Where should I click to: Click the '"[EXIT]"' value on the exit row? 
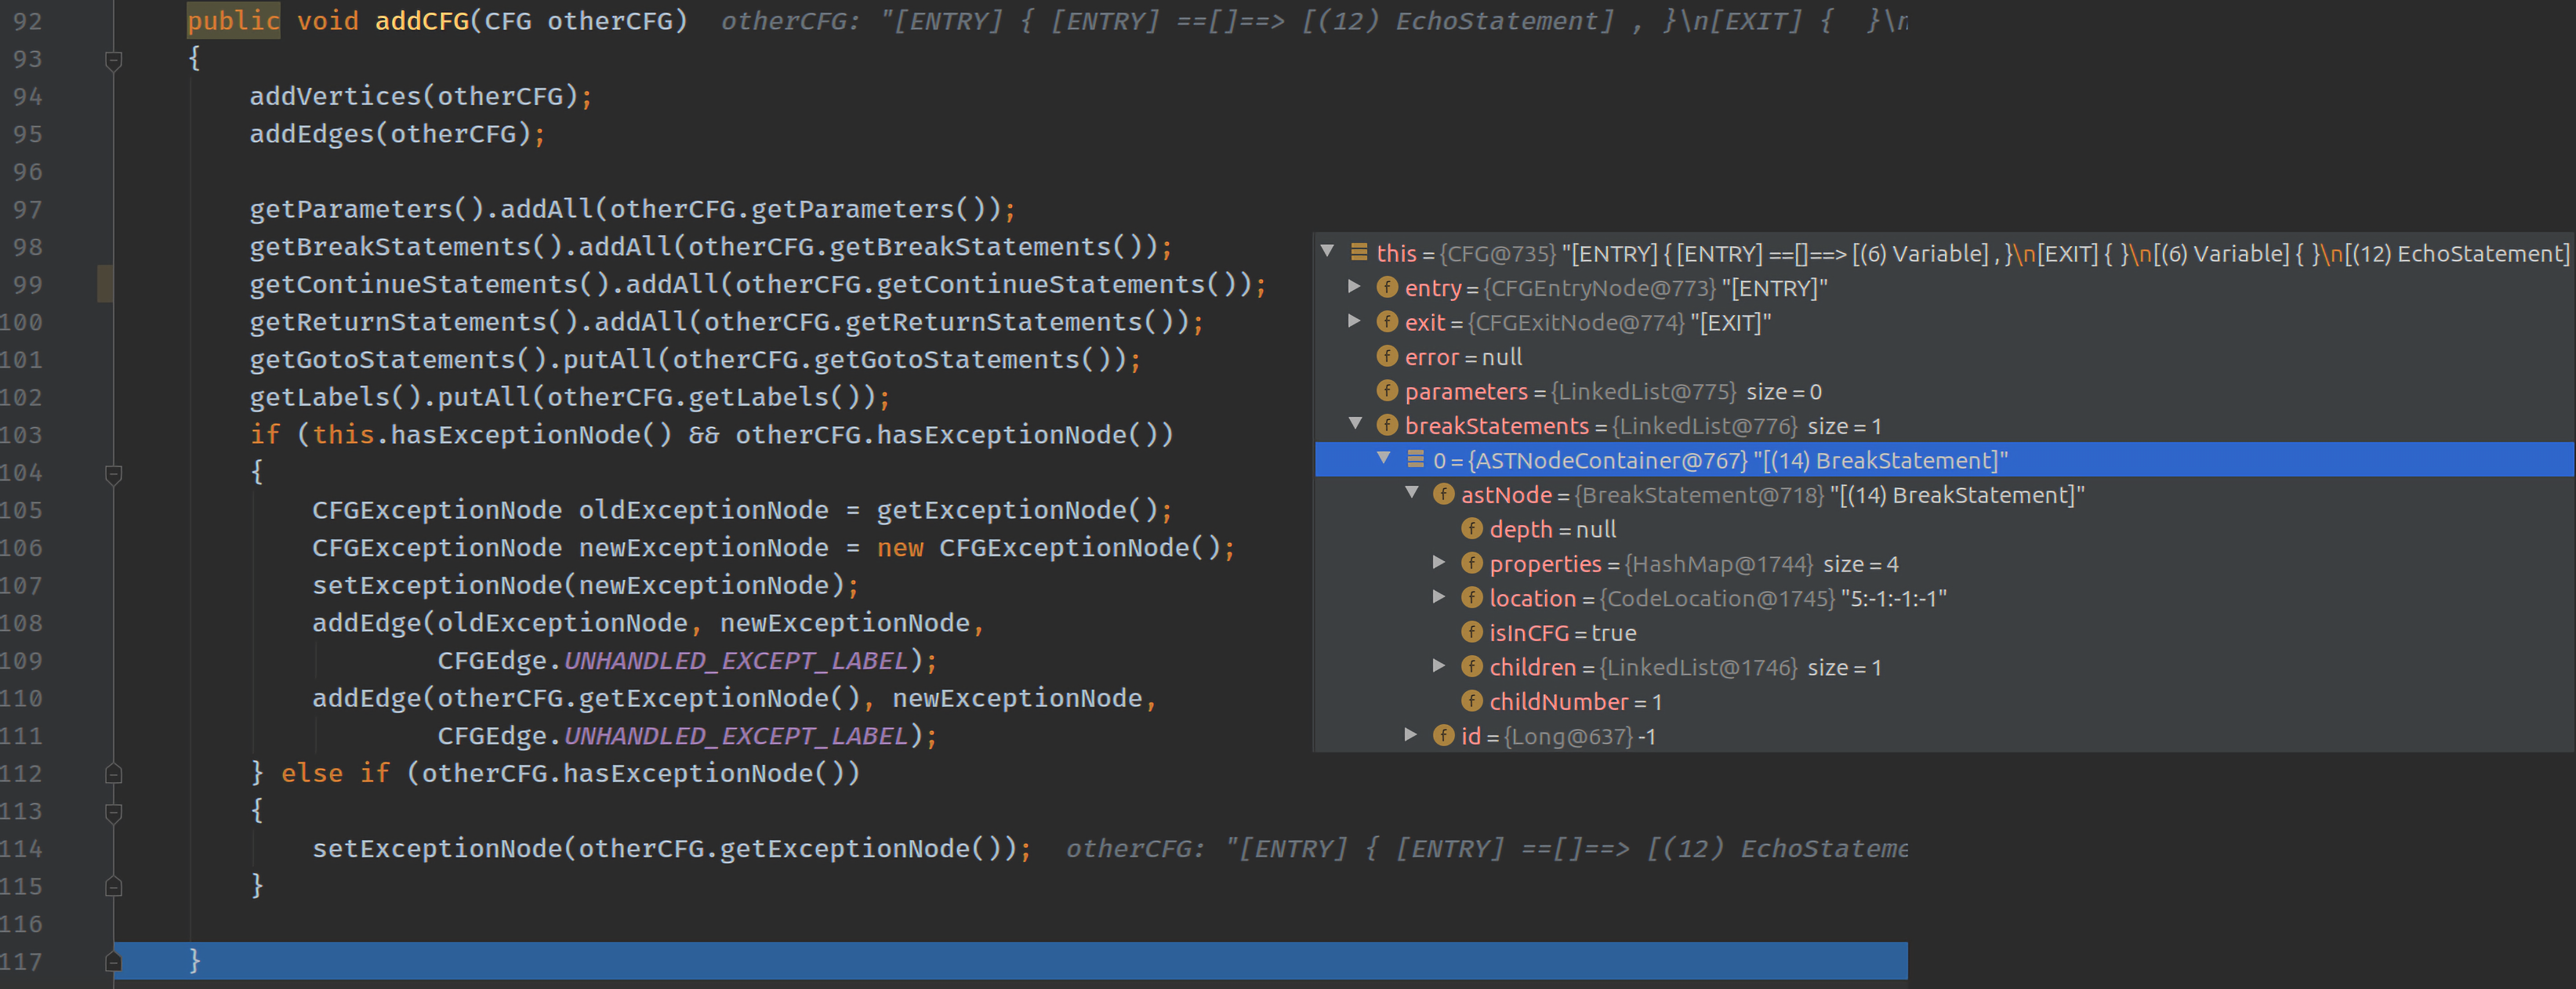[1731, 323]
